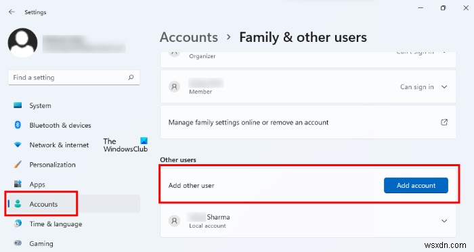The height and width of the screenshot is (252, 474).
Task: Open Time & language settings
Action: (56, 224)
